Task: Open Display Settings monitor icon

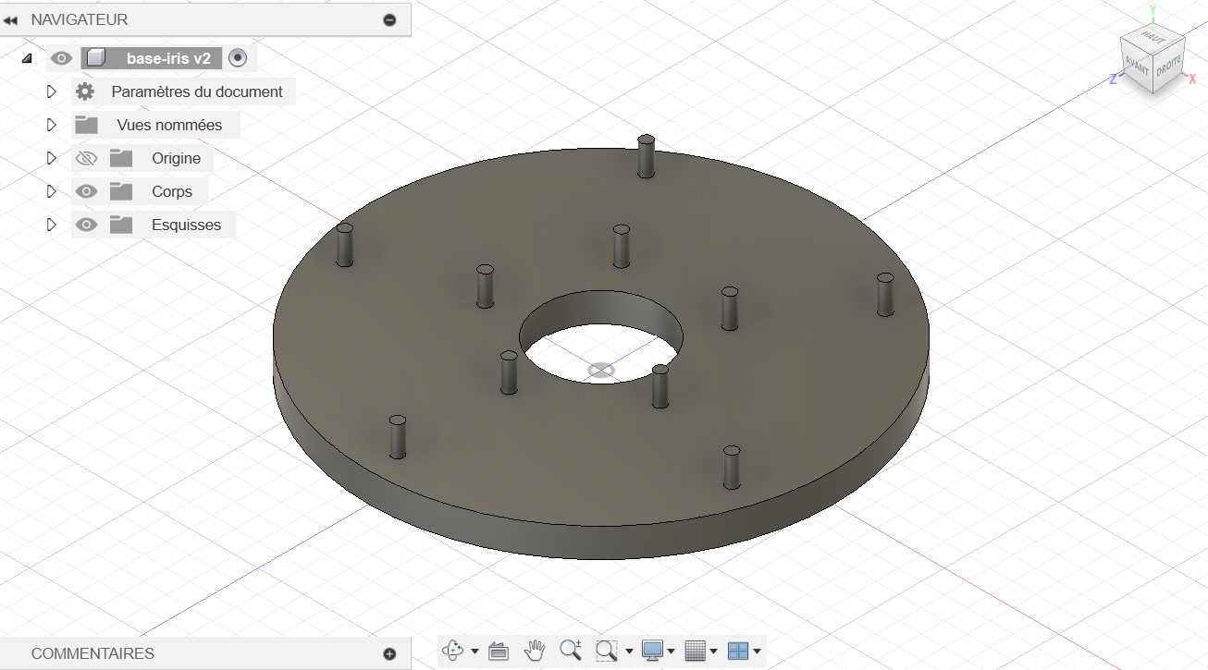Action: pyautogui.click(x=653, y=651)
